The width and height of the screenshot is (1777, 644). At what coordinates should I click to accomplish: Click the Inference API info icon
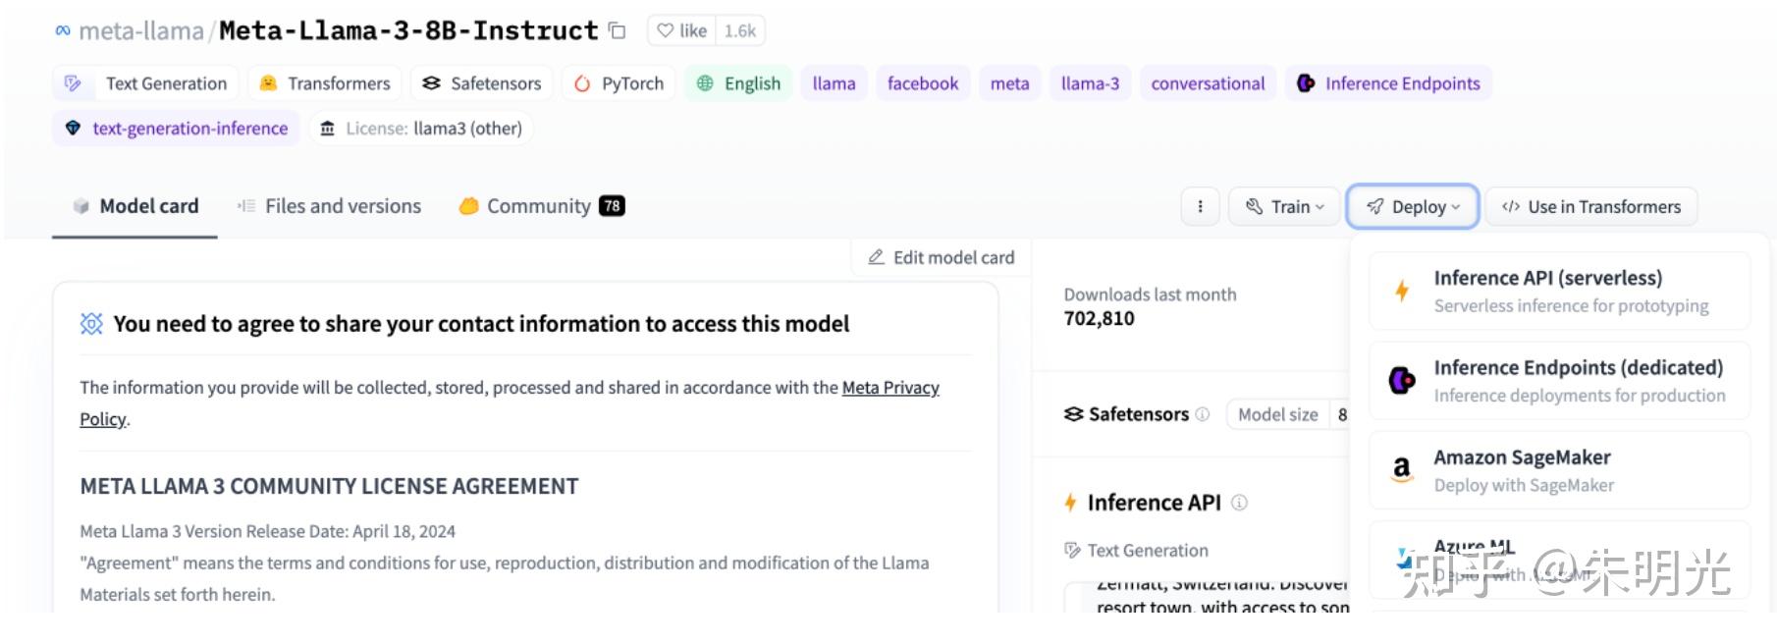1240,503
